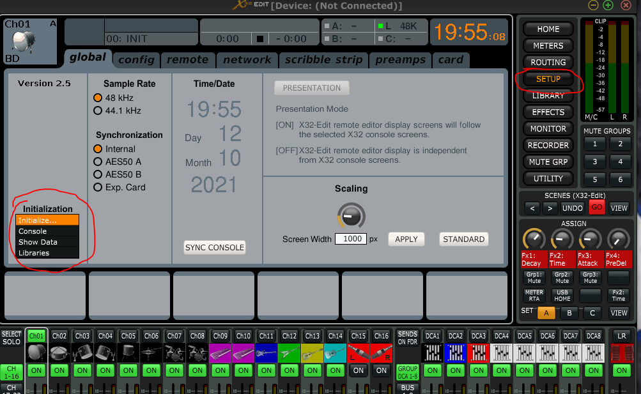The width and height of the screenshot is (641, 394).
Task: Select the Ch09 purple keyboard icon
Action: [220, 352]
